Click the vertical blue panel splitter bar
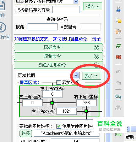 [108, 71]
